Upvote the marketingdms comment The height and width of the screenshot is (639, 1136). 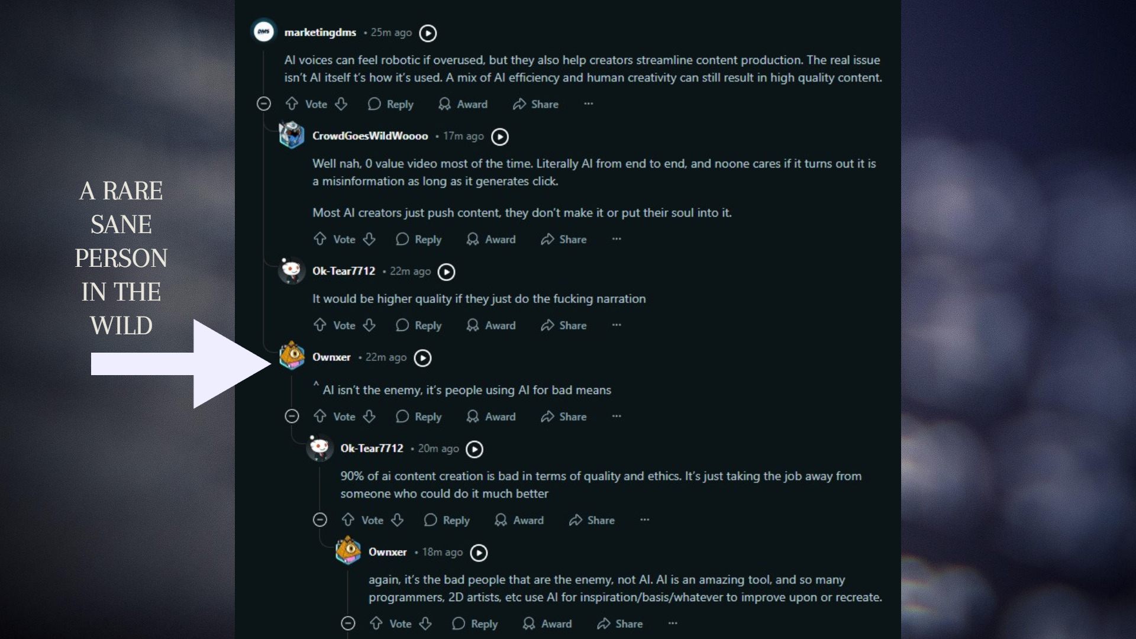click(x=292, y=104)
